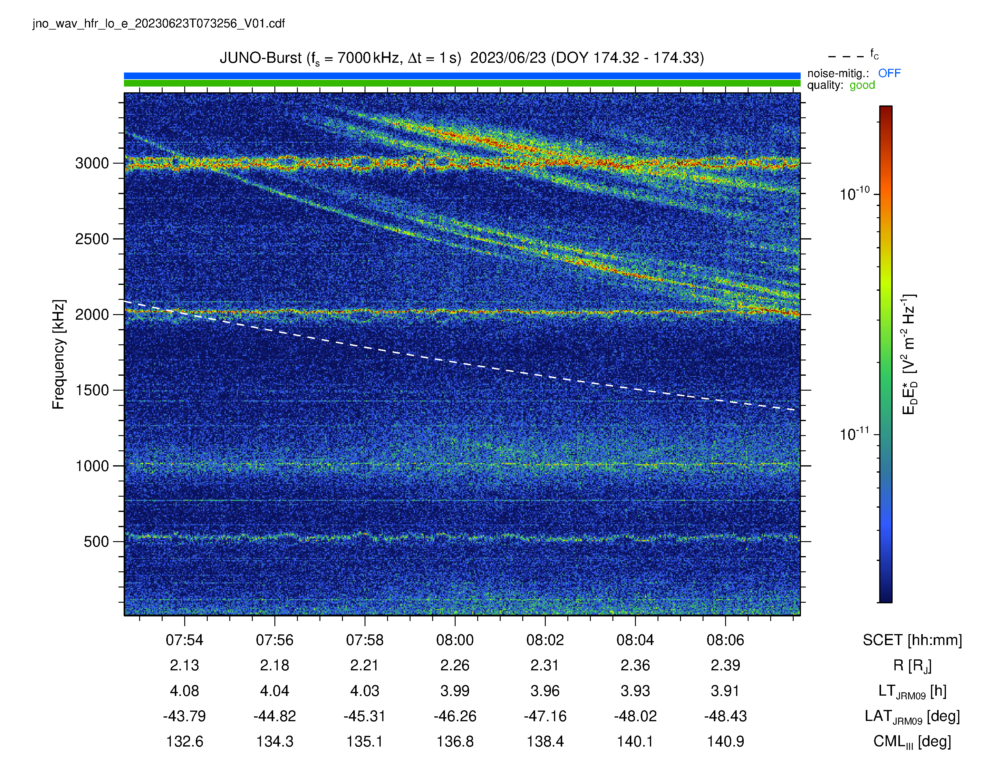Click the 07:54 time axis label
The width and height of the screenshot is (1005, 777).
(x=185, y=640)
